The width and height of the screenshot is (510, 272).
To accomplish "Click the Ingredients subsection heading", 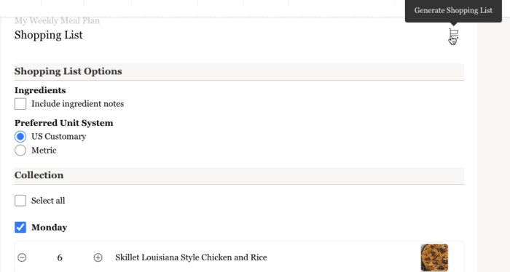I will coord(40,90).
